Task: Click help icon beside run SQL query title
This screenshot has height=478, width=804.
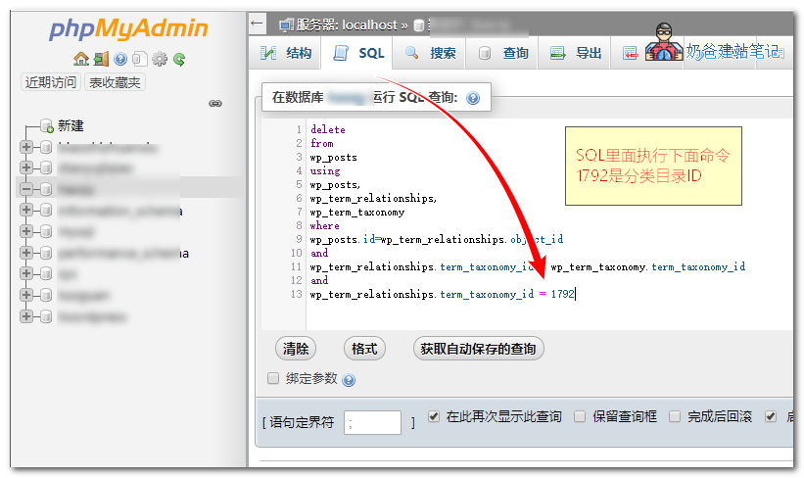Action: pos(473,98)
